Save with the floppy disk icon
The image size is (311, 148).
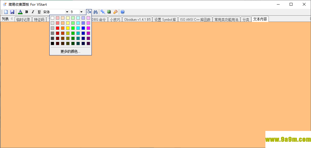pyautogui.click(x=12, y=12)
